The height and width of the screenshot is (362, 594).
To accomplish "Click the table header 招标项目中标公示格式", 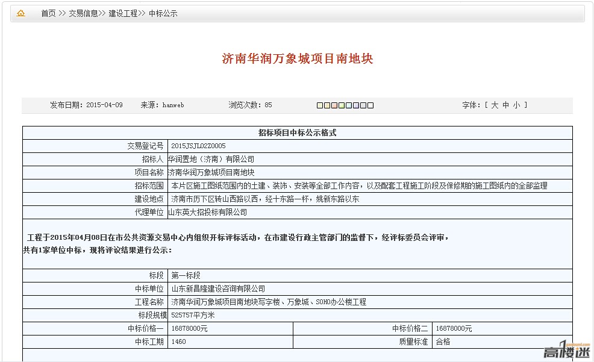I will pyautogui.click(x=298, y=133).
